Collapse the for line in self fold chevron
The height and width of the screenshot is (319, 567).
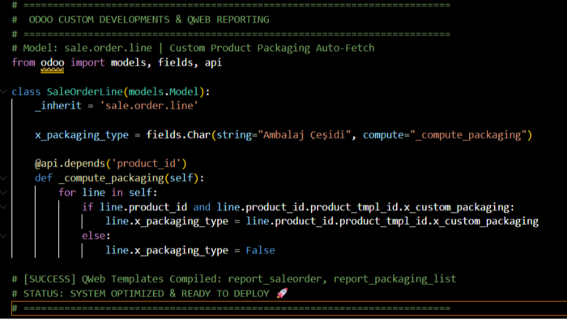[3, 193]
